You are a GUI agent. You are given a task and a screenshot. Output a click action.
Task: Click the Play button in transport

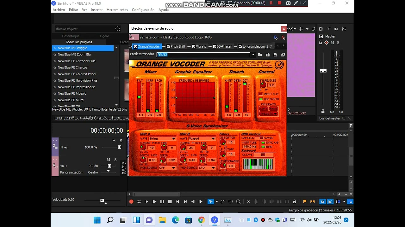click(x=154, y=202)
